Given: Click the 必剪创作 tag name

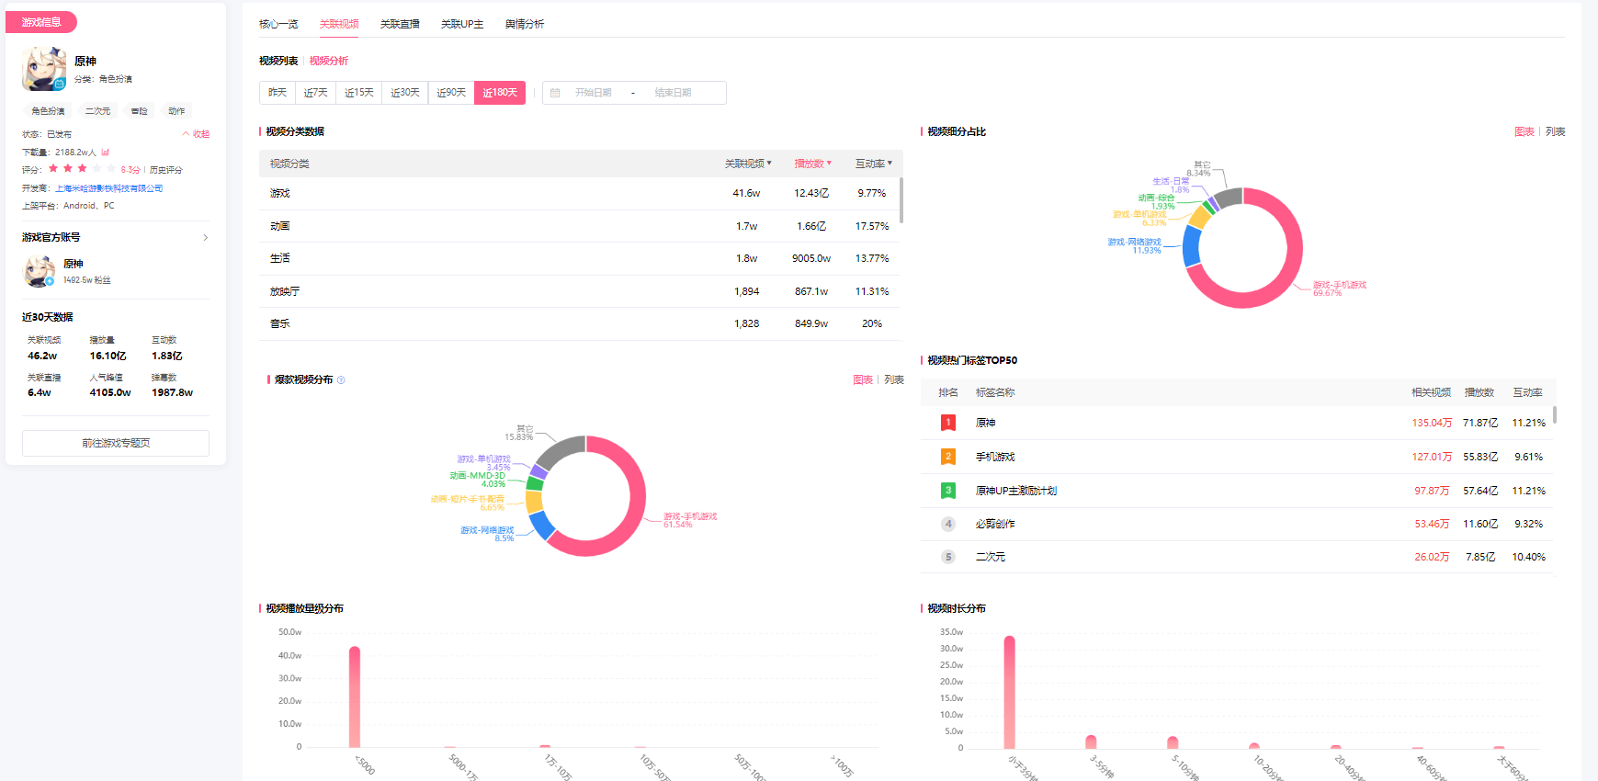Looking at the screenshot, I should (x=995, y=524).
